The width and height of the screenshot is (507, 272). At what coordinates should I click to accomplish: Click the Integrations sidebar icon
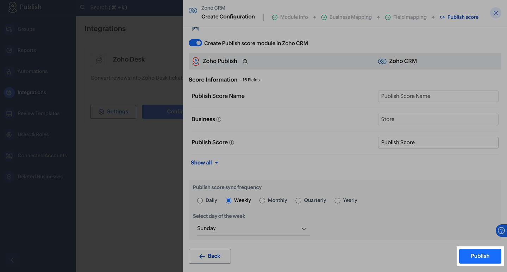9,92
